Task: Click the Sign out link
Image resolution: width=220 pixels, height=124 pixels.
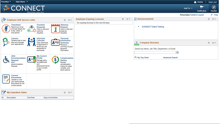Action: 212,2
